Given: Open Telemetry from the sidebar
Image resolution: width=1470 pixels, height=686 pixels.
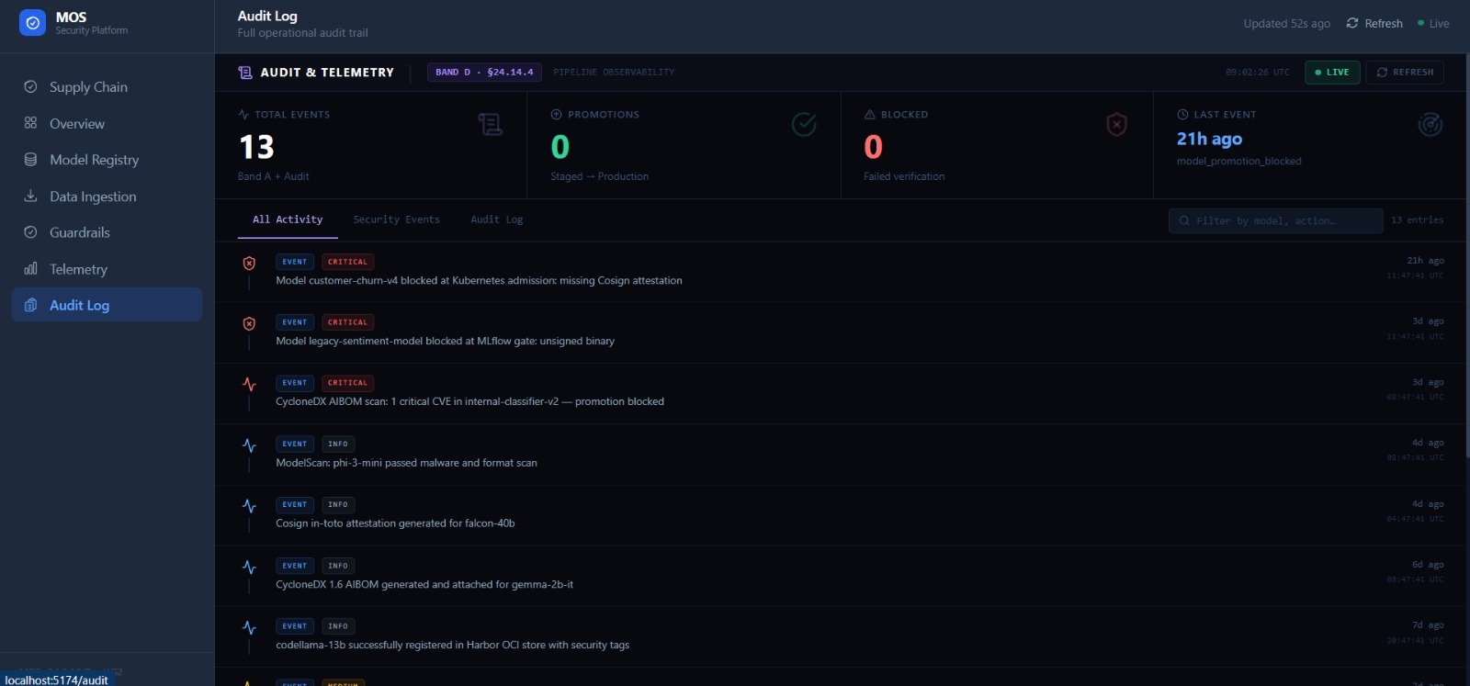Looking at the screenshot, I should 107,269.
